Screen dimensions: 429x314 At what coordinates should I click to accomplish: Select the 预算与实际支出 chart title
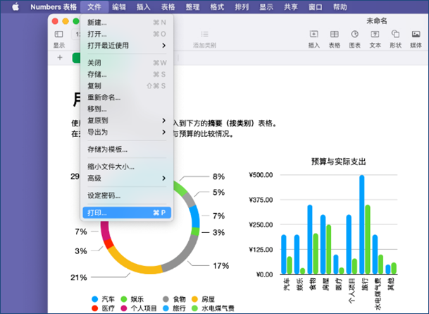[x=338, y=162]
